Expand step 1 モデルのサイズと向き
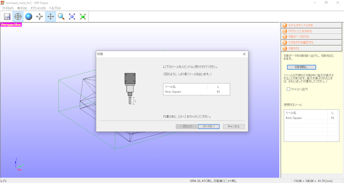This screenshot has height=183, width=344. tap(311, 25)
